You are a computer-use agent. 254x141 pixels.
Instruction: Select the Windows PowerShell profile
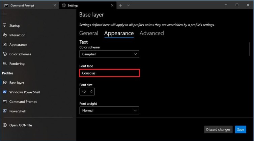[25, 92]
